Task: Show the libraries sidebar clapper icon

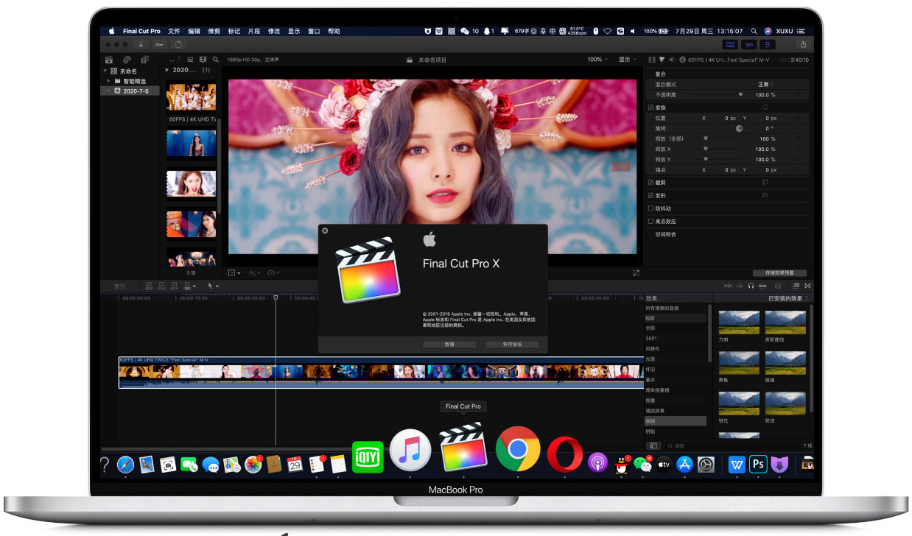Action: click(109, 60)
